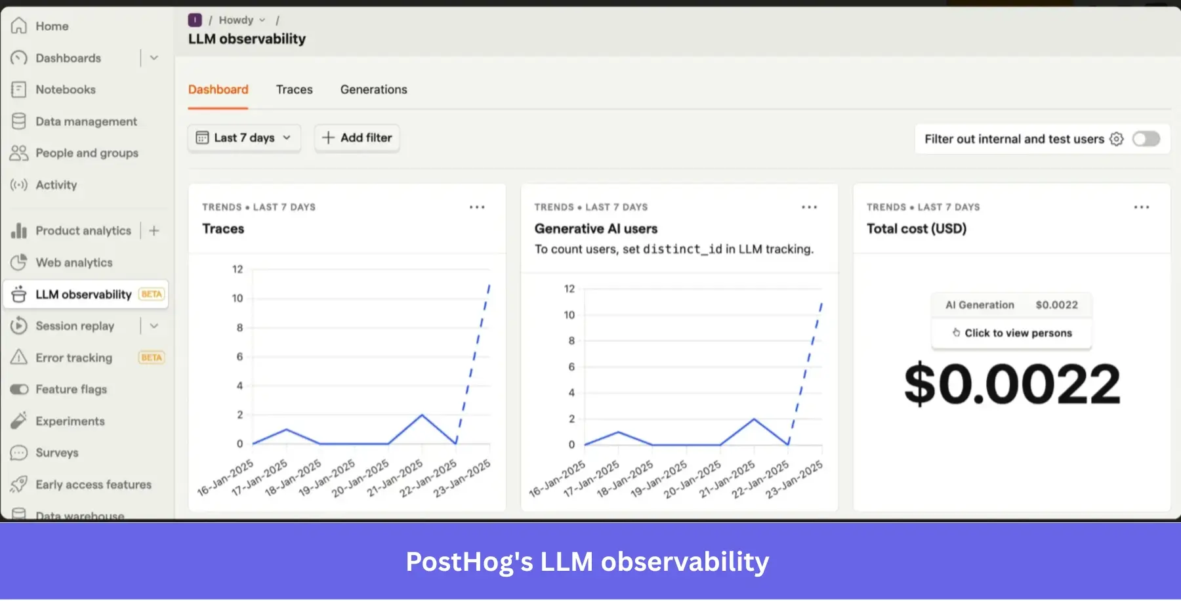The width and height of the screenshot is (1181, 601).
Task: Select the Web analytics icon
Action: [x=18, y=262]
